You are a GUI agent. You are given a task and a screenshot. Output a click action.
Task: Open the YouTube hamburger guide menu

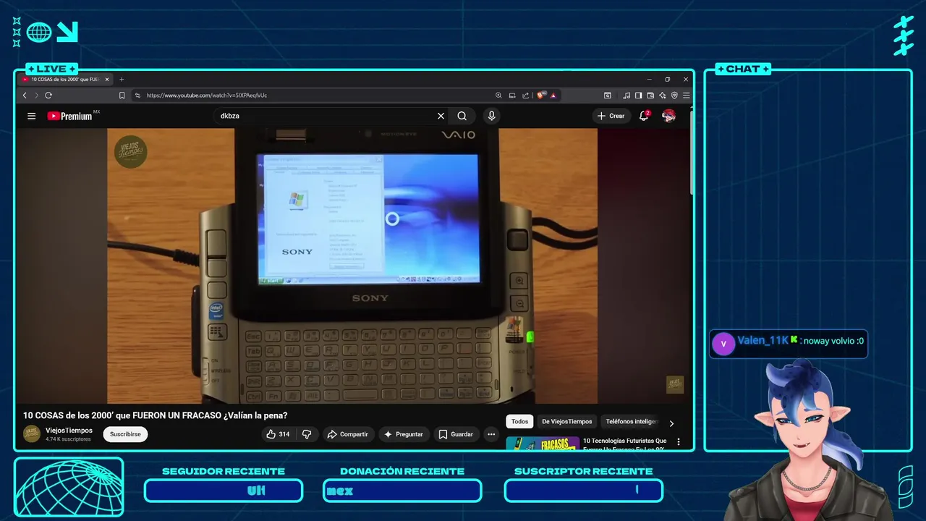point(31,116)
